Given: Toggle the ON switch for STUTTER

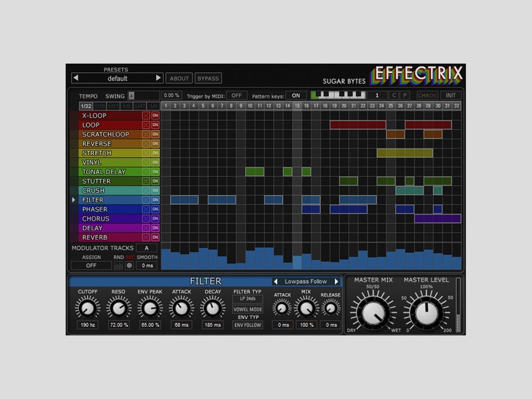Looking at the screenshot, I should coord(155,181).
